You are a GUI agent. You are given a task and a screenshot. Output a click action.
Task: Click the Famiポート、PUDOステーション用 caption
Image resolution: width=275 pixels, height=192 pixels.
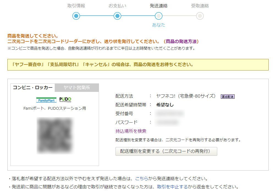(55, 108)
